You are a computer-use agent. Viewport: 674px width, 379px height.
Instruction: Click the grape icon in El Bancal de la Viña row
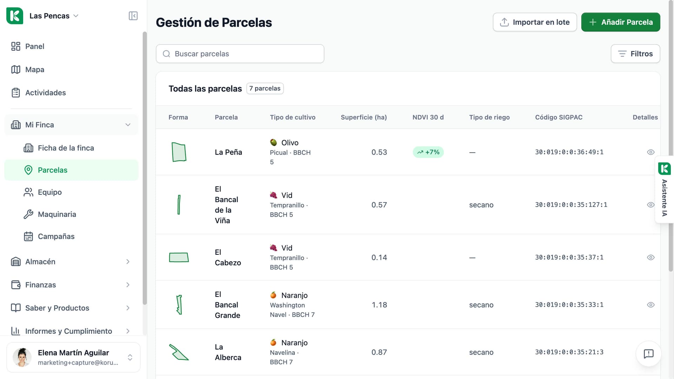[x=273, y=195]
